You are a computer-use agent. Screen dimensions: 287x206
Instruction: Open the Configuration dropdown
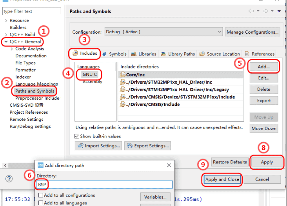tap(163, 32)
